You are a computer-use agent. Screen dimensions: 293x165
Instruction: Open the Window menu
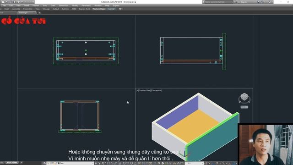coord(98,5)
